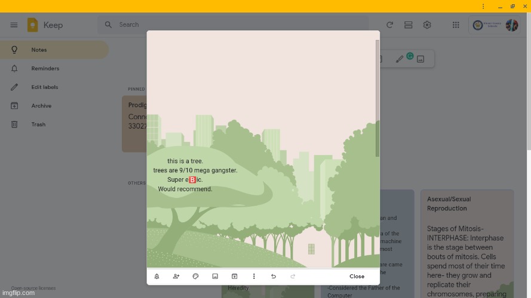
Task: Click the red B emoji in the note
Action: pos(192,180)
